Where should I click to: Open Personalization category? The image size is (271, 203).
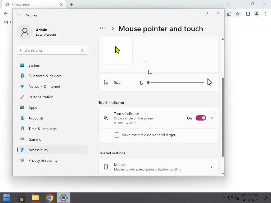tap(52, 97)
